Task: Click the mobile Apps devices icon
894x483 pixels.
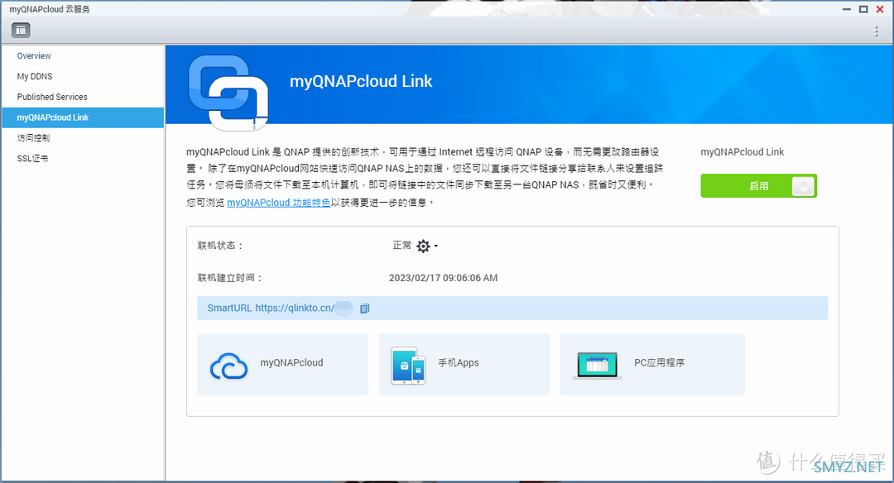Action: click(x=408, y=366)
